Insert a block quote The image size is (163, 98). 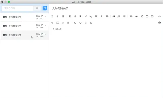pos(114,16)
